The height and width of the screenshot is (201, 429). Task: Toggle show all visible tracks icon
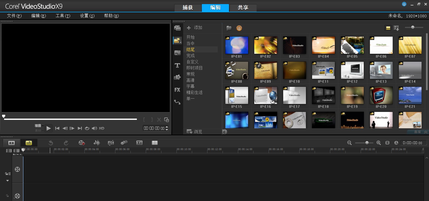(x=9, y=151)
